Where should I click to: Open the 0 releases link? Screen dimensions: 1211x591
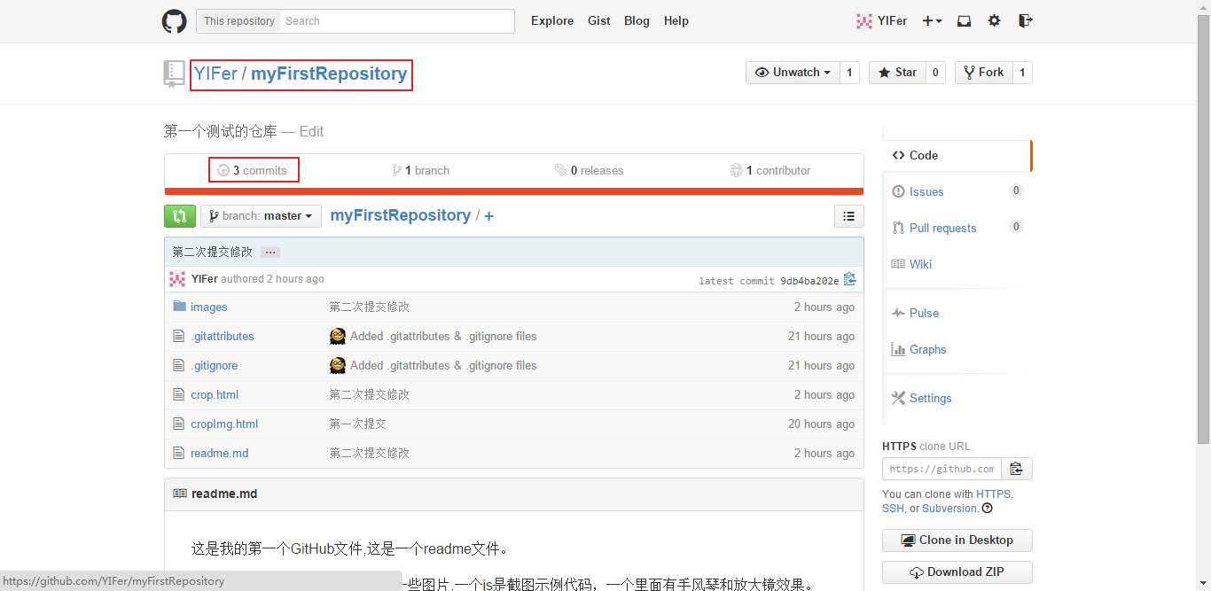pos(590,170)
